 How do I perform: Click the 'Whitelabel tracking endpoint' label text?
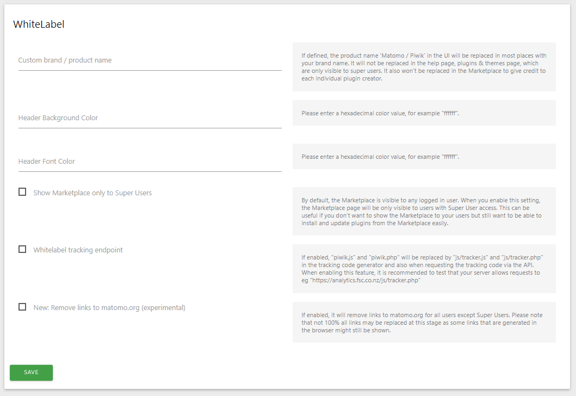point(78,250)
